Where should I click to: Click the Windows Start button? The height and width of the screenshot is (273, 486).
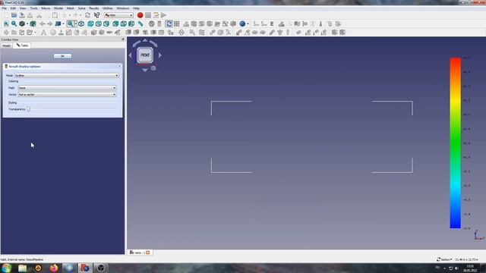click(7, 268)
